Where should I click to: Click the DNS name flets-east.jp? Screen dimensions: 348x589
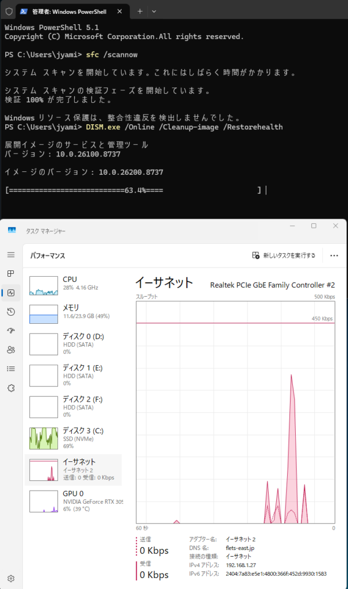coord(240,548)
